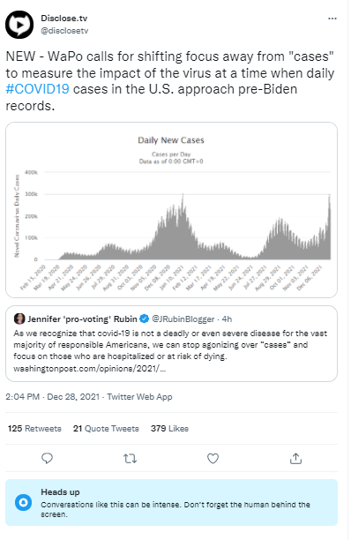The width and height of the screenshot is (351, 540).
Task: Share the tweet via upload icon
Action: click(x=295, y=458)
